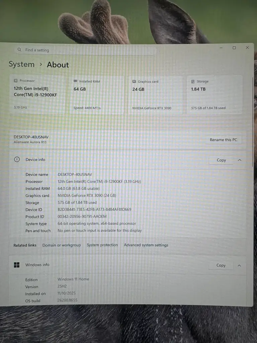Screen dimensions: 257x343
Task: Open the Storage 1.84 TB card
Action: click(x=215, y=94)
